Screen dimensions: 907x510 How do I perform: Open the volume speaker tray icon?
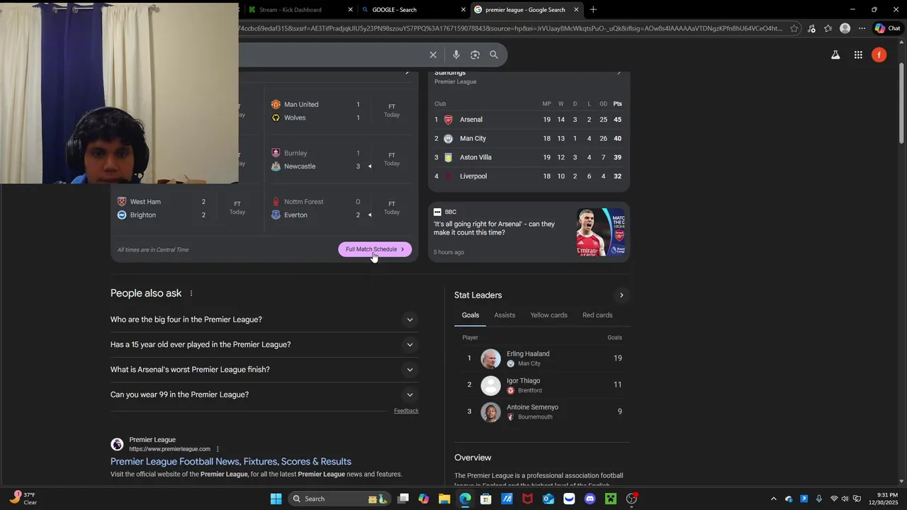coord(845,499)
